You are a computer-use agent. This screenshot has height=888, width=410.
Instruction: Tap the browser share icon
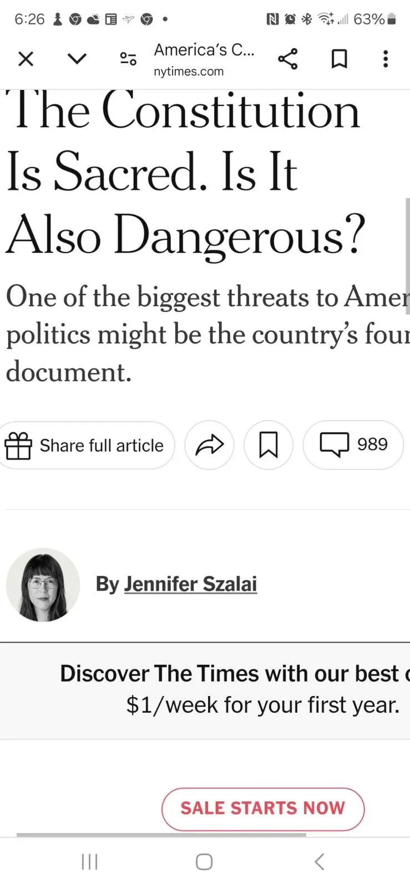(x=287, y=59)
